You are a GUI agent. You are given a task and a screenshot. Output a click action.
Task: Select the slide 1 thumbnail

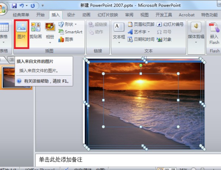click(x=17, y=78)
